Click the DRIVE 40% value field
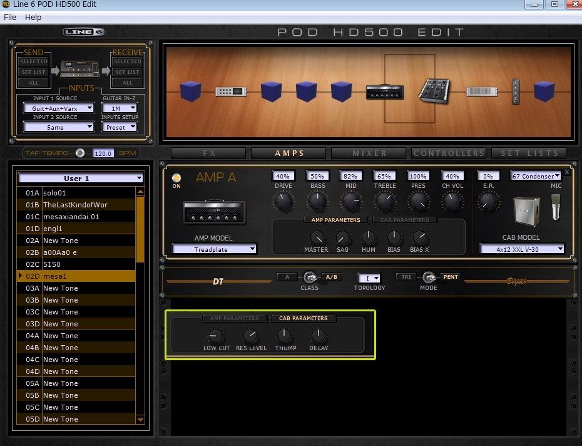 pyautogui.click(x=283, y=176)
